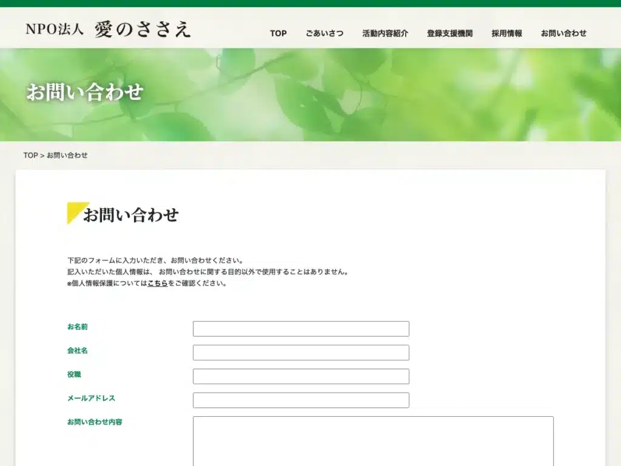The width and height of the screenshot is (621, 466).
Task: Open the 活動内容紹介 menu item
Action: pyautogui.click(x=385, y=33)
